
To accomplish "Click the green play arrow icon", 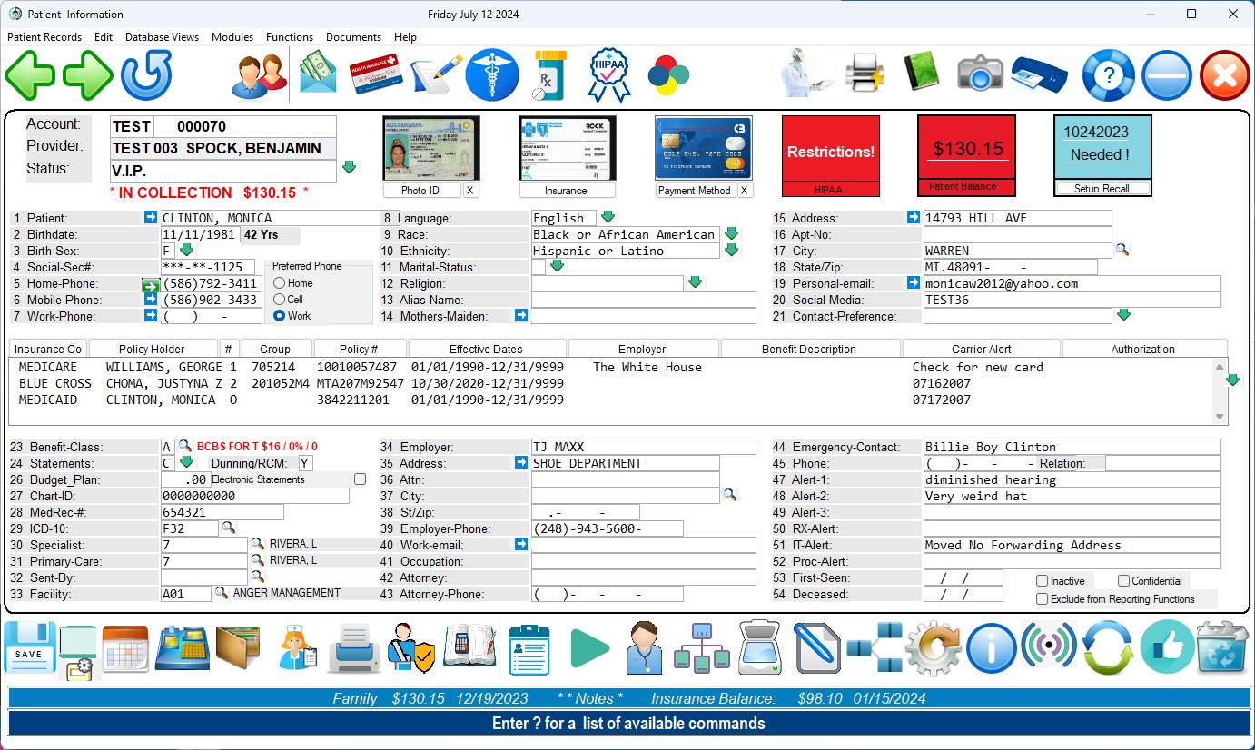I will 589,648.
